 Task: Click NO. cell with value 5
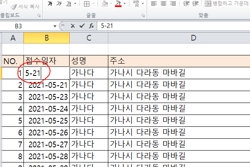click(x=13, y=121)
